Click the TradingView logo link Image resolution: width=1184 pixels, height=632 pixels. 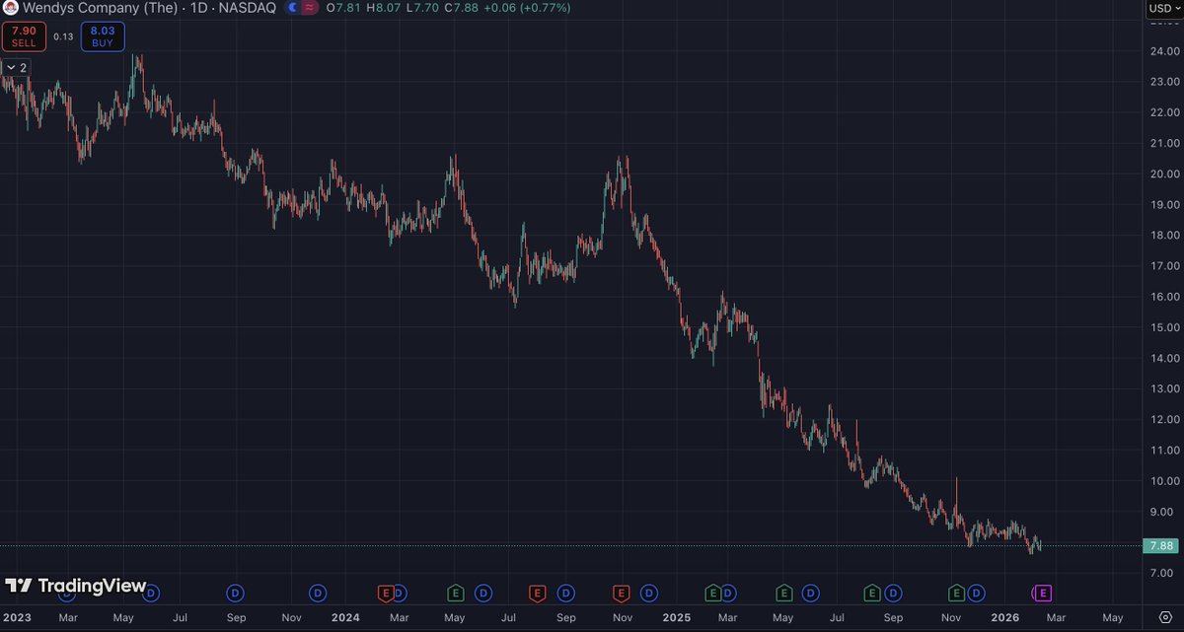click(x=76, y=586)
